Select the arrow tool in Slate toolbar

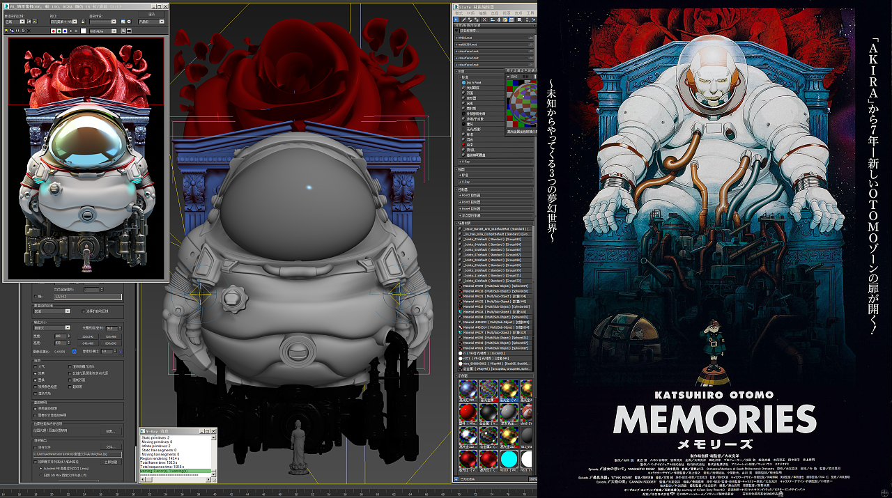[456, 20]
